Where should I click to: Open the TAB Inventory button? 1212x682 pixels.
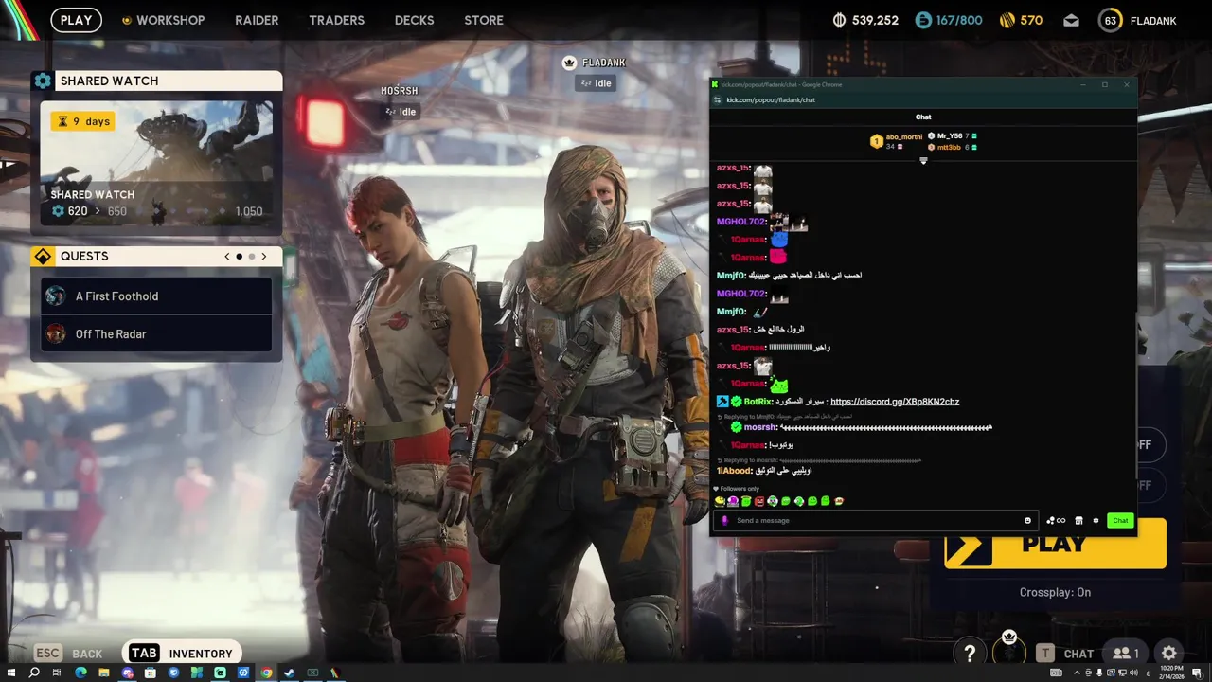181,653
